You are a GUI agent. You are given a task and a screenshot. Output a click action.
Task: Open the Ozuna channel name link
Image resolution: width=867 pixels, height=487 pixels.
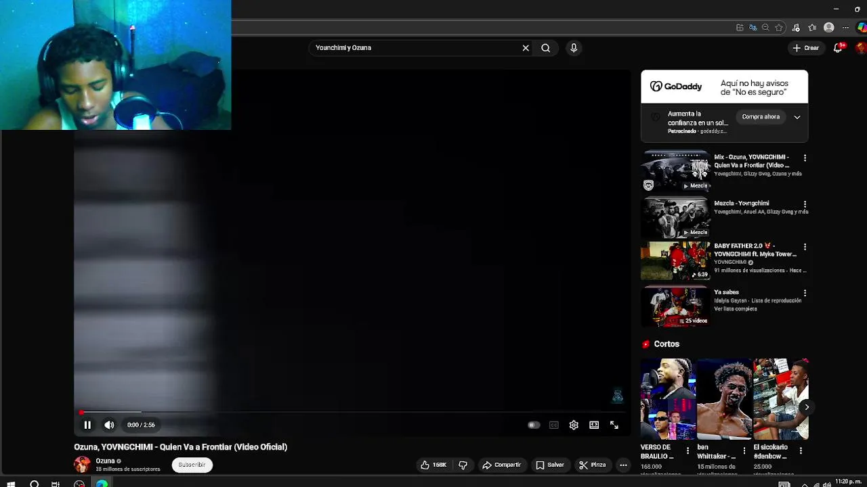point(105,461)
